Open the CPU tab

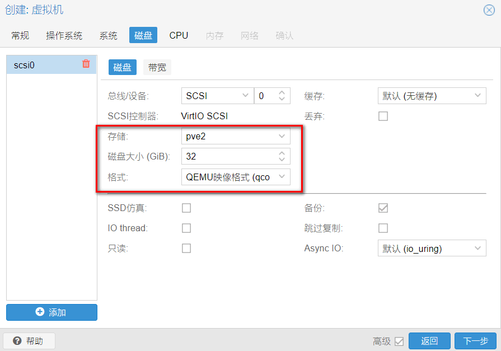pyautogui.click(x=179, y=35)
